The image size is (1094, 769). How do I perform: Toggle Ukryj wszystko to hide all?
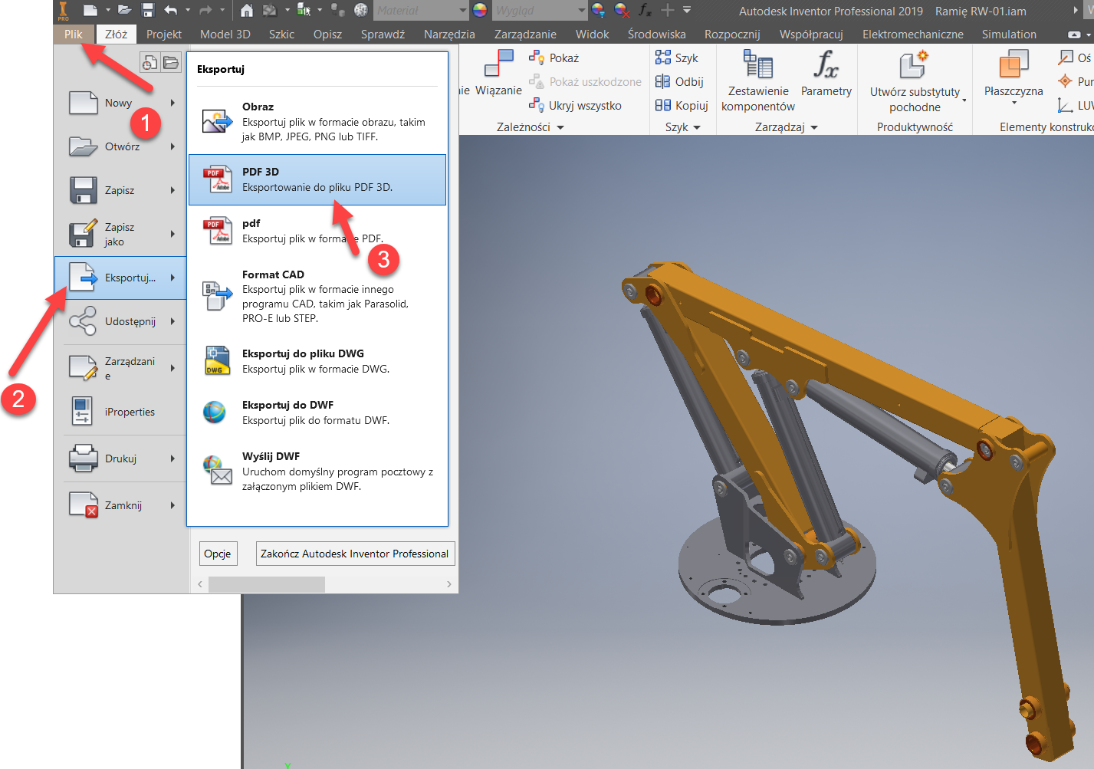point(577,105)
